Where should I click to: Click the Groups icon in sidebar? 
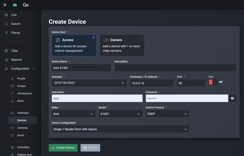tap(12, 86)
